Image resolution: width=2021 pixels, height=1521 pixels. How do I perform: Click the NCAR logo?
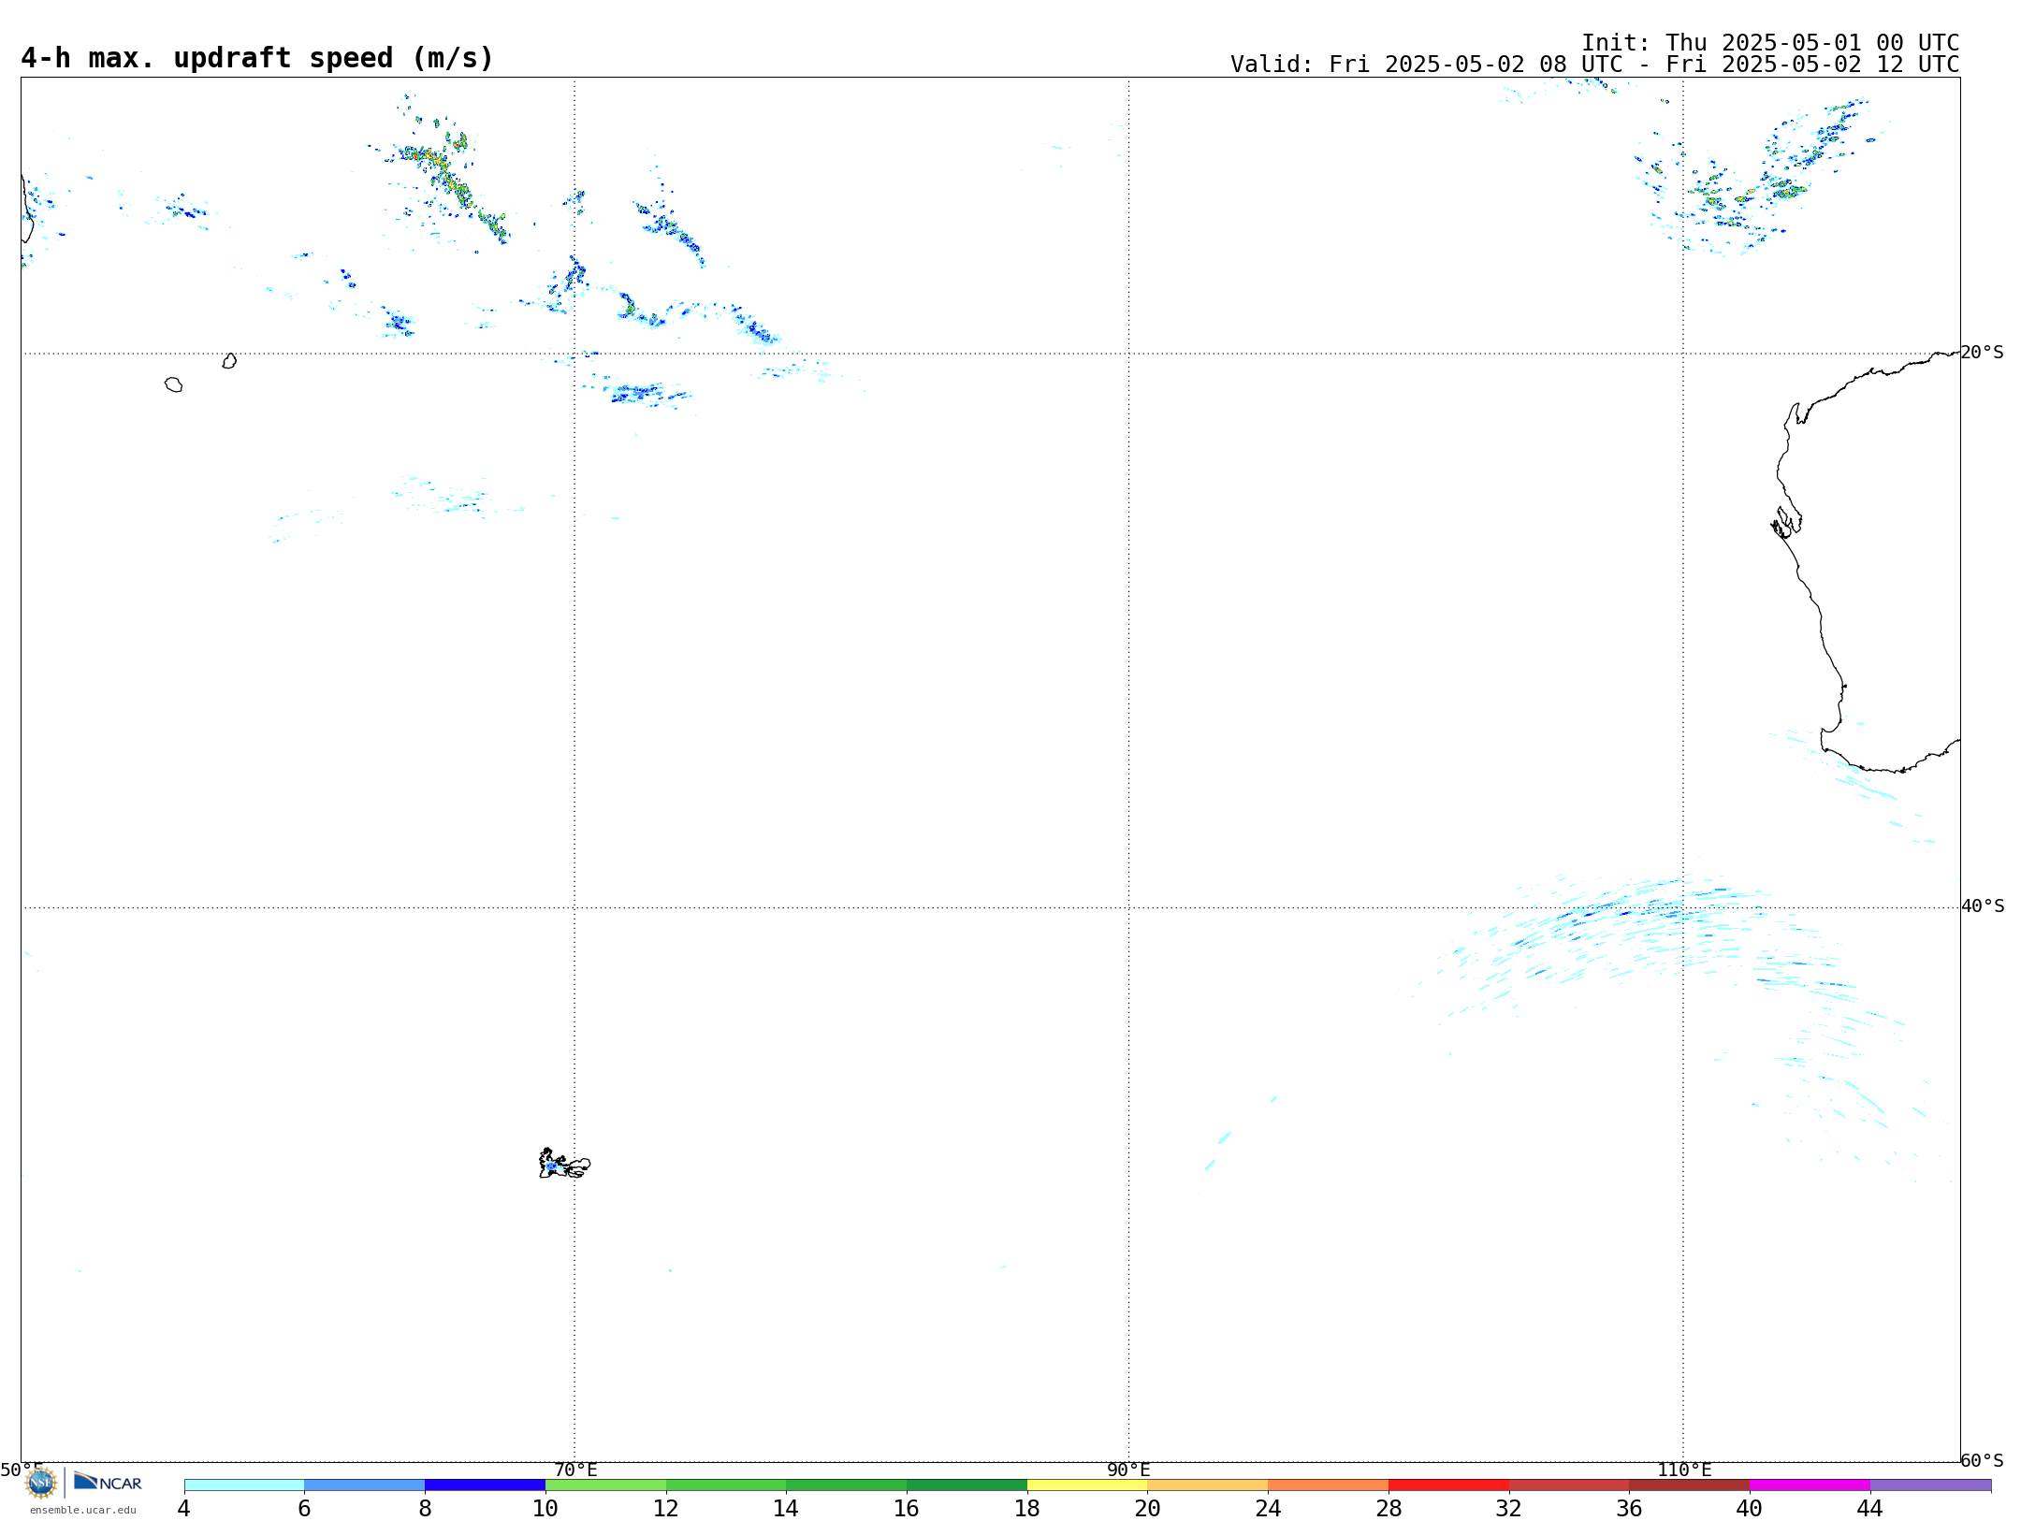(x=109, y=1482)
